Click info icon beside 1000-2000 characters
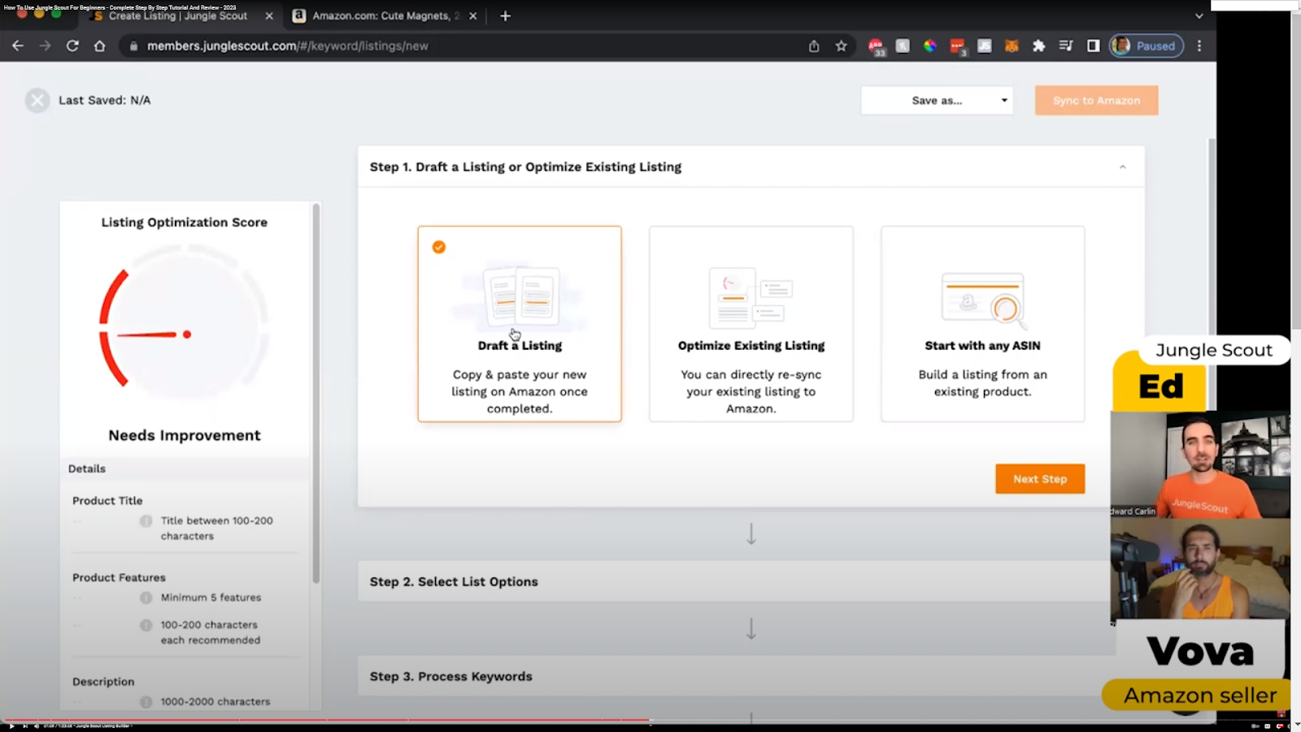1301x732 pixels. (146, 702)
